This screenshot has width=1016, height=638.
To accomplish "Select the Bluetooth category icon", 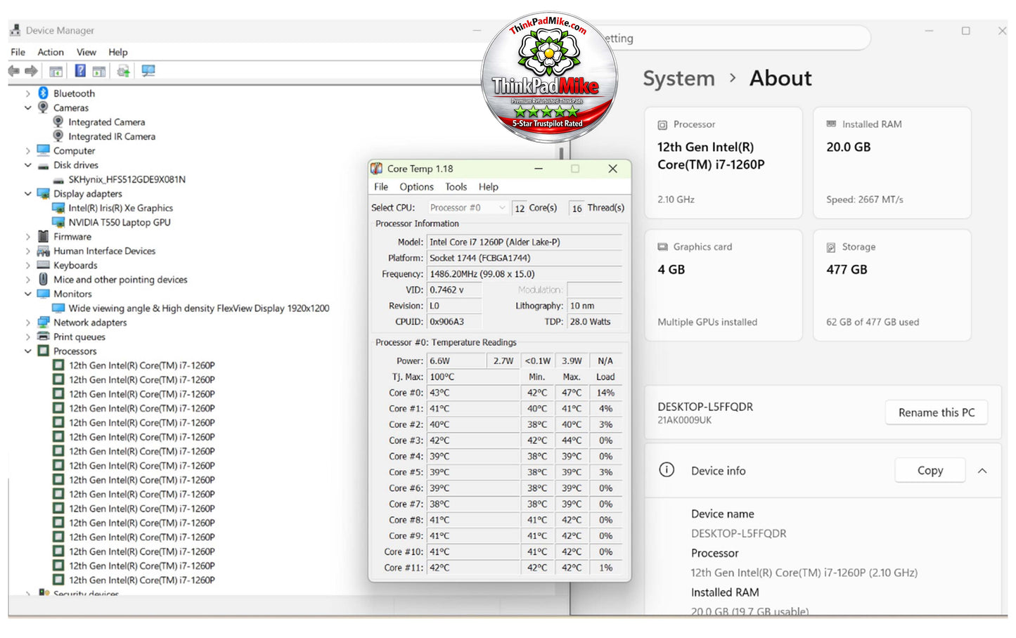I will tap(43, 93).
